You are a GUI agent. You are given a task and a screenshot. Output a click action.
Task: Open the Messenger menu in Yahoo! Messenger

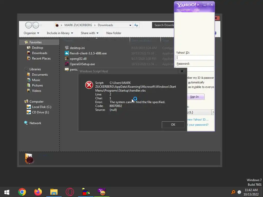pos(183,10)
